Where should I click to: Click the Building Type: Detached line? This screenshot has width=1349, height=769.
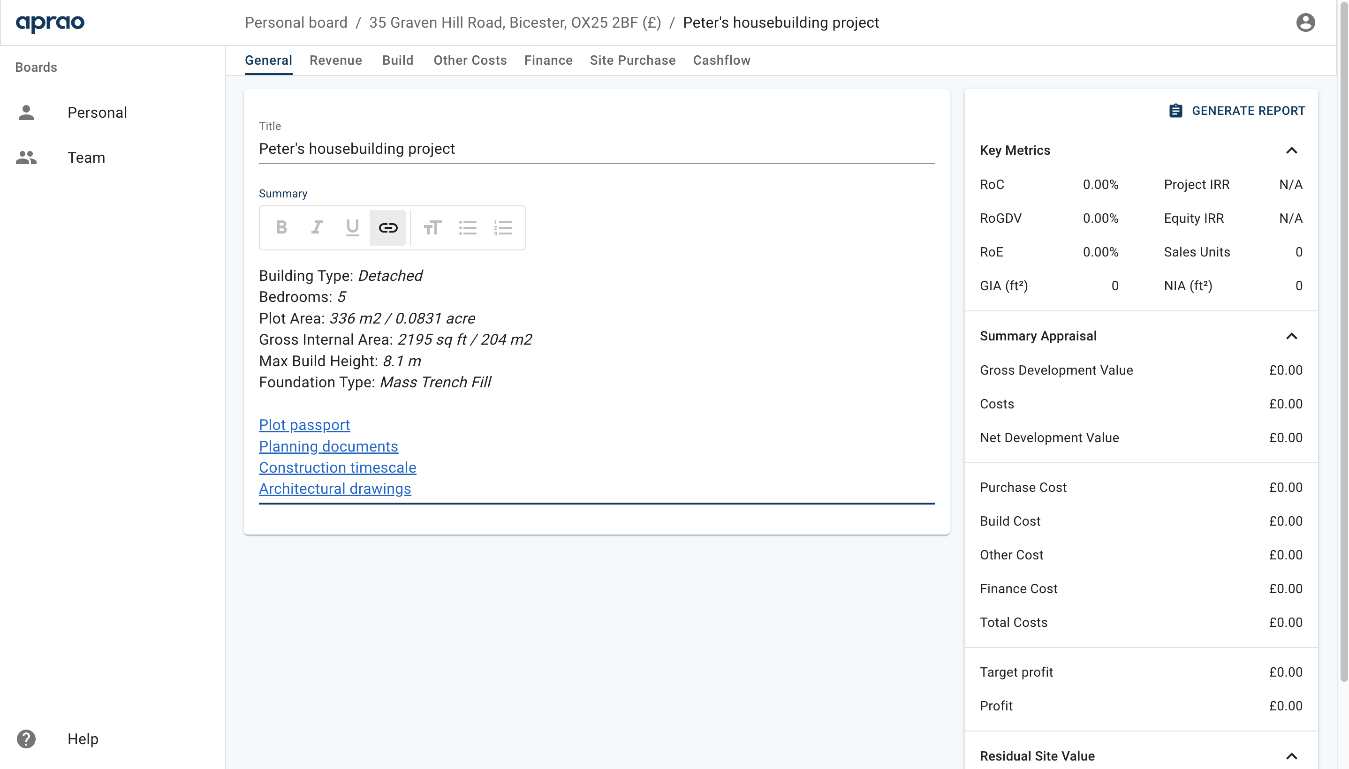[x=341, y=276]
